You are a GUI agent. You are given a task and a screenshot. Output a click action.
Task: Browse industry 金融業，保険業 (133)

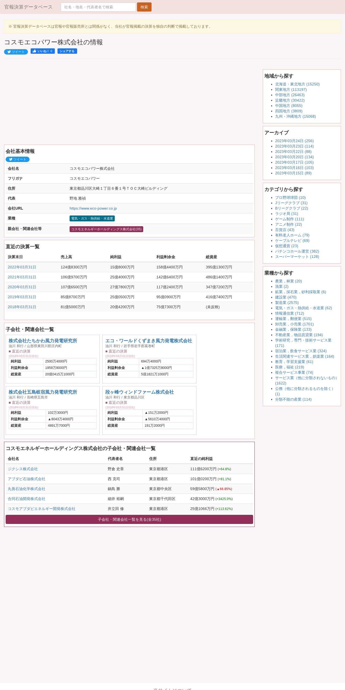[x=293, y=329]
